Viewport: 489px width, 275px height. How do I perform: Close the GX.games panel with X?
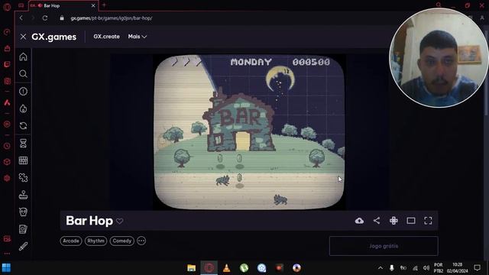pyautogui.click(x=23, y=37)
